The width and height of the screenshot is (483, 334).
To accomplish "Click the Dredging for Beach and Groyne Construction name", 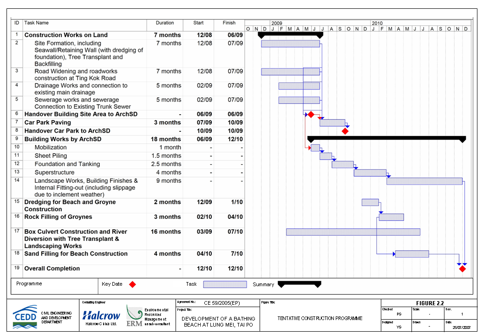I will tap(70, 206).
